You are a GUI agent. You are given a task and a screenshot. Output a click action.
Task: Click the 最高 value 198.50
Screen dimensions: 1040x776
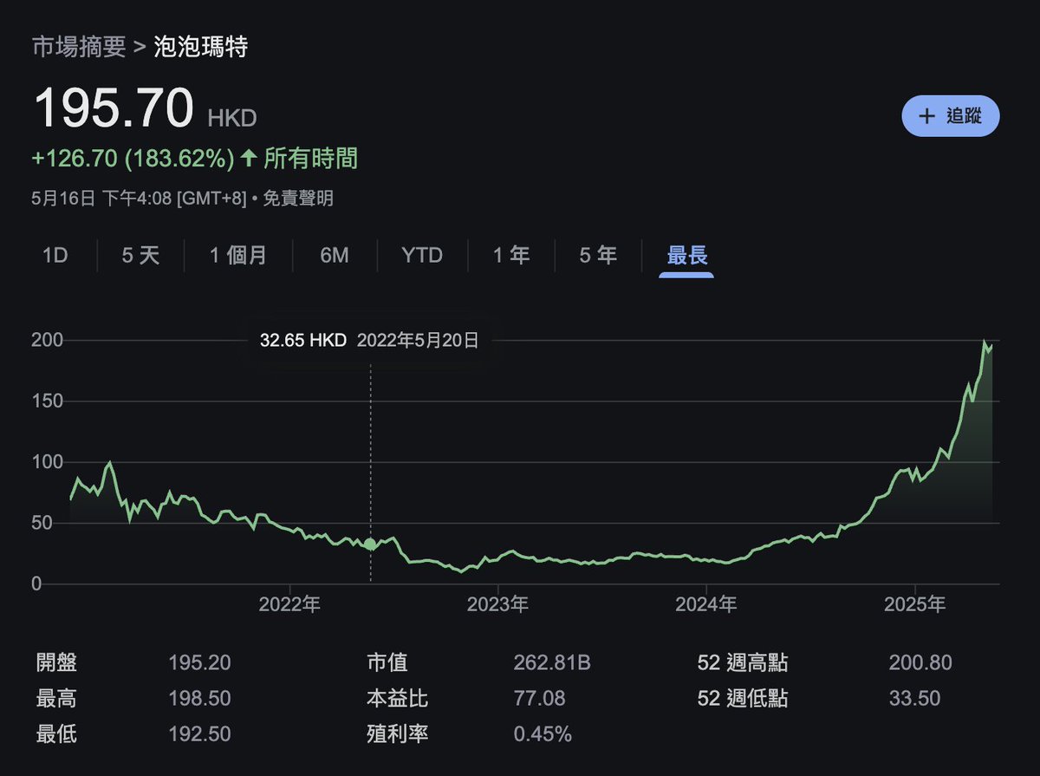coord(199,699)
